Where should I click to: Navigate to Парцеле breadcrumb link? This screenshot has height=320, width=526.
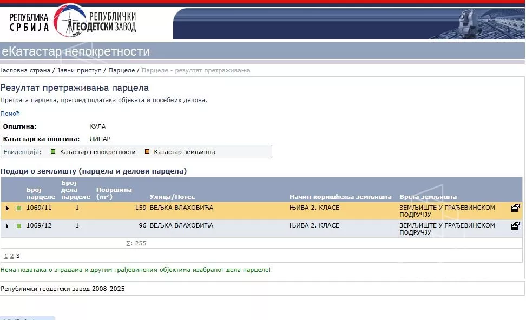pos(122,70)
